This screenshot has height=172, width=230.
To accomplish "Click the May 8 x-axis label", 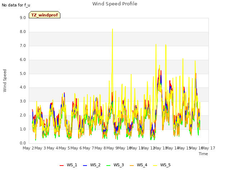I will point(100,148).
